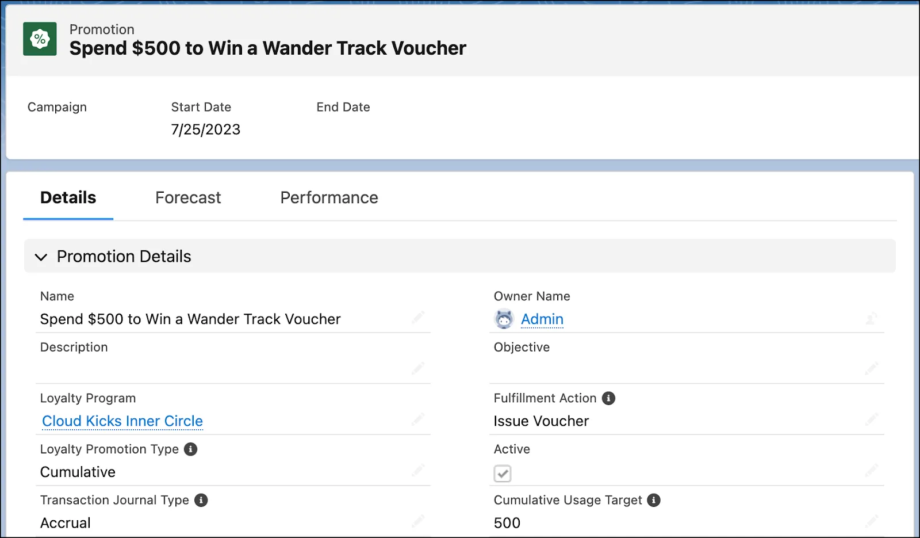Collapse the Promotion Details section

(x=41, y=257)
